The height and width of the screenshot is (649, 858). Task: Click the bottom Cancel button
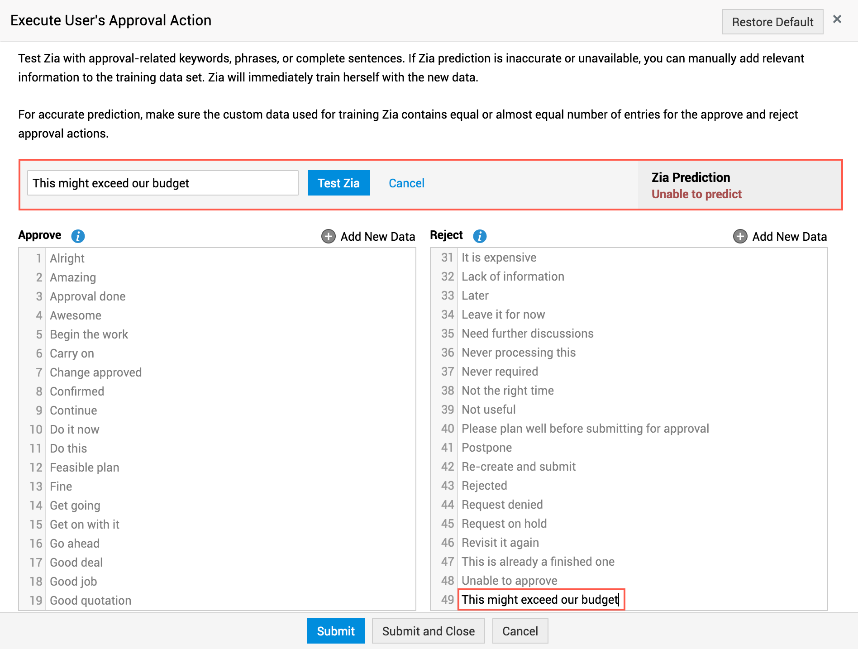pyautogui.click(x=520, y=631)
